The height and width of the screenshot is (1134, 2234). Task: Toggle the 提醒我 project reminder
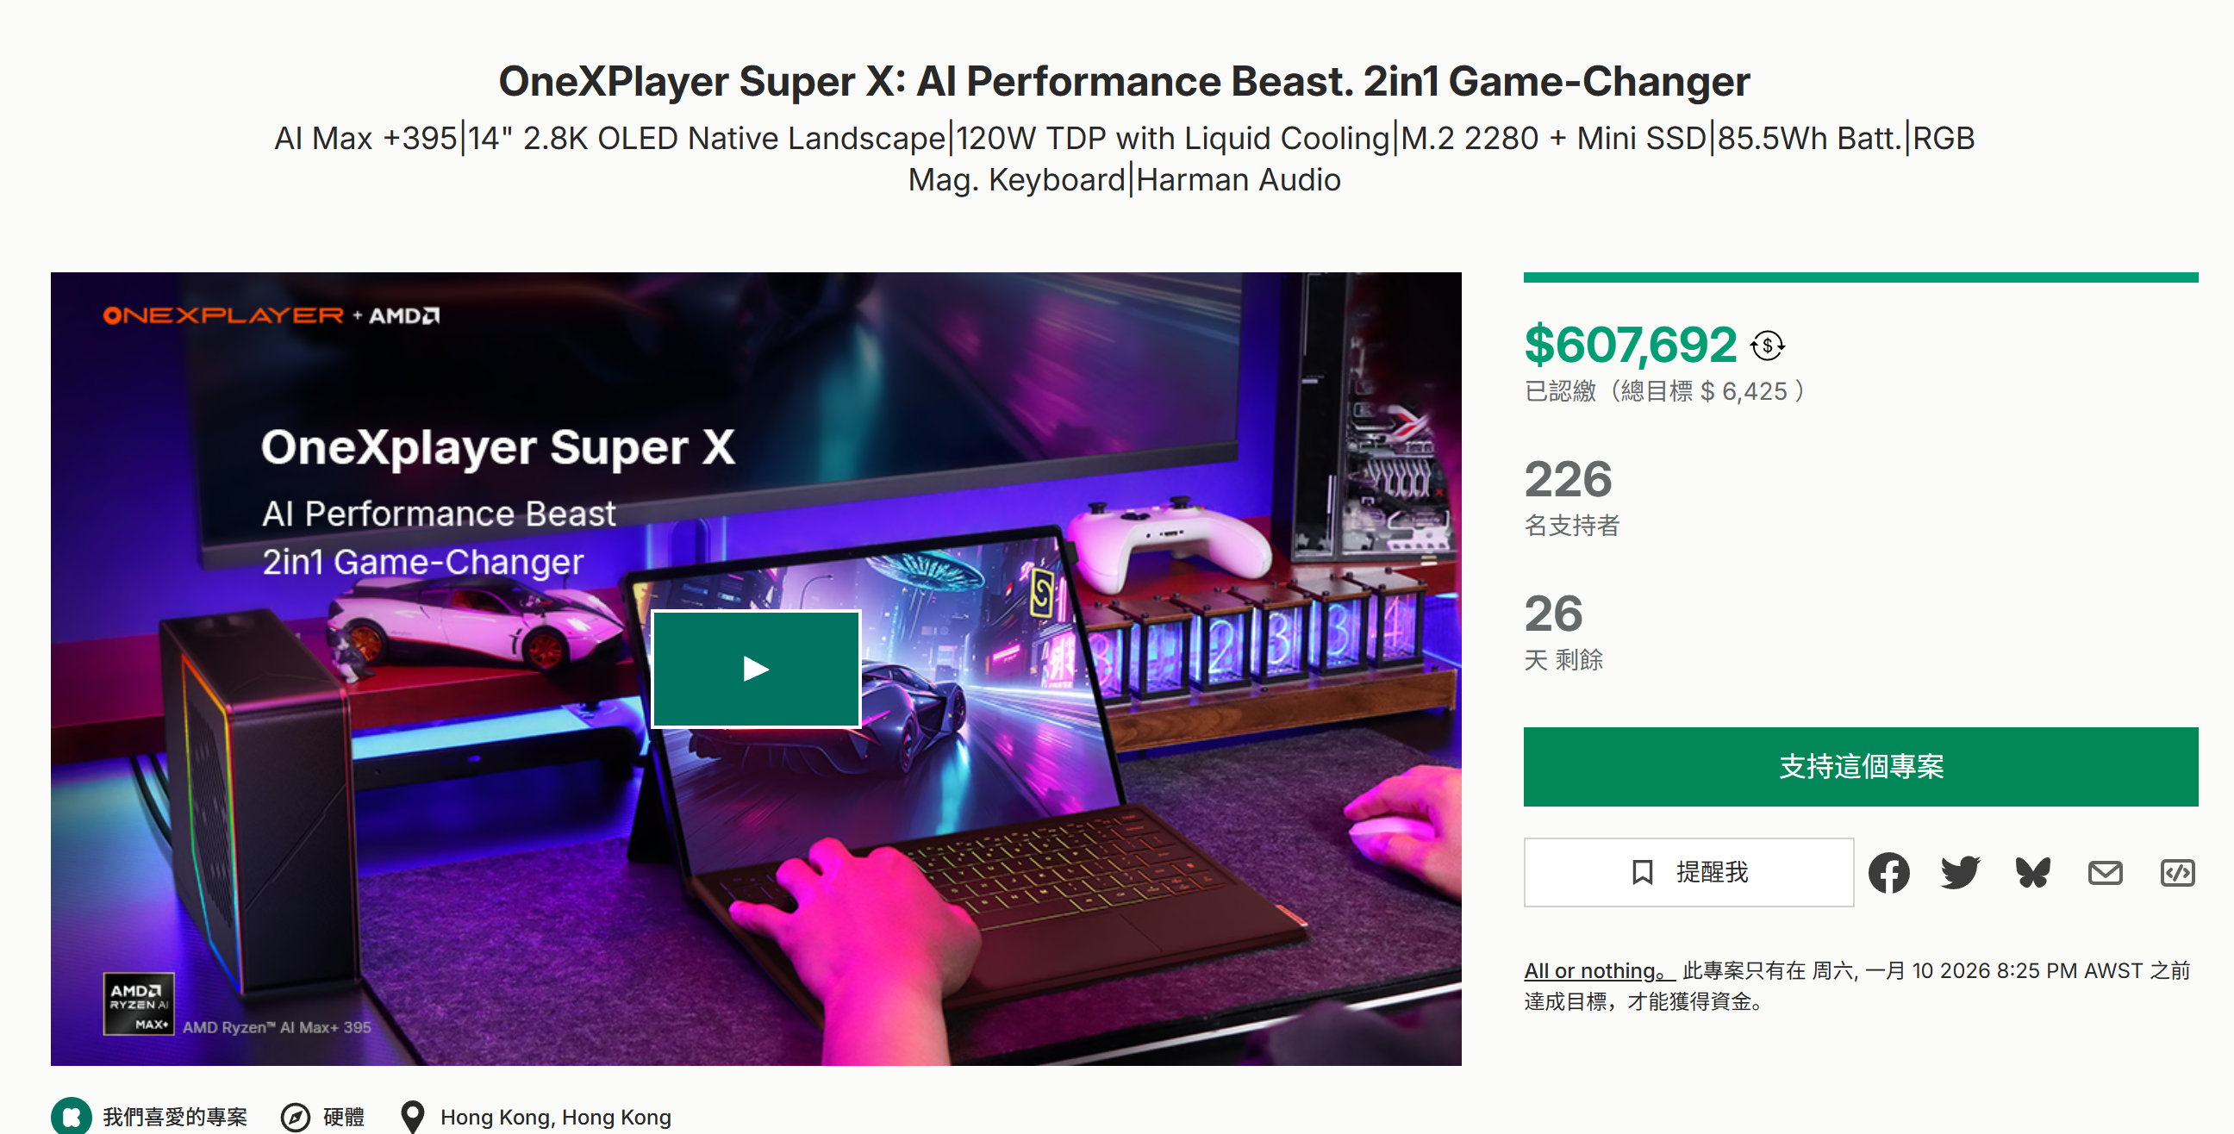click(1688, 873)
